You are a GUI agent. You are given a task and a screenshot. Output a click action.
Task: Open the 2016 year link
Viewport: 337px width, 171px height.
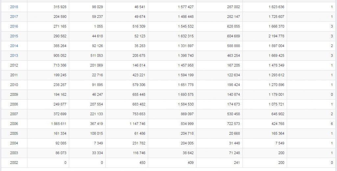[x=14, y=26]
